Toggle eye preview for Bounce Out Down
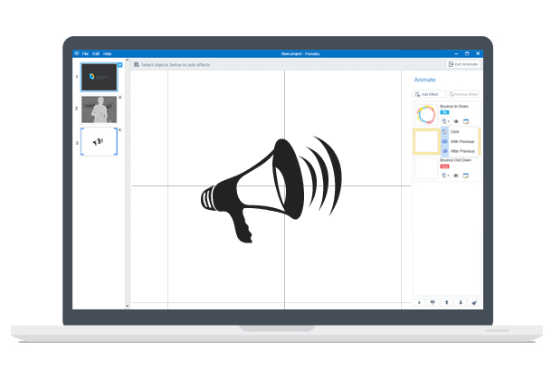Screen dimensions: 552x380 pyautogui.click(x=455, y=175)
